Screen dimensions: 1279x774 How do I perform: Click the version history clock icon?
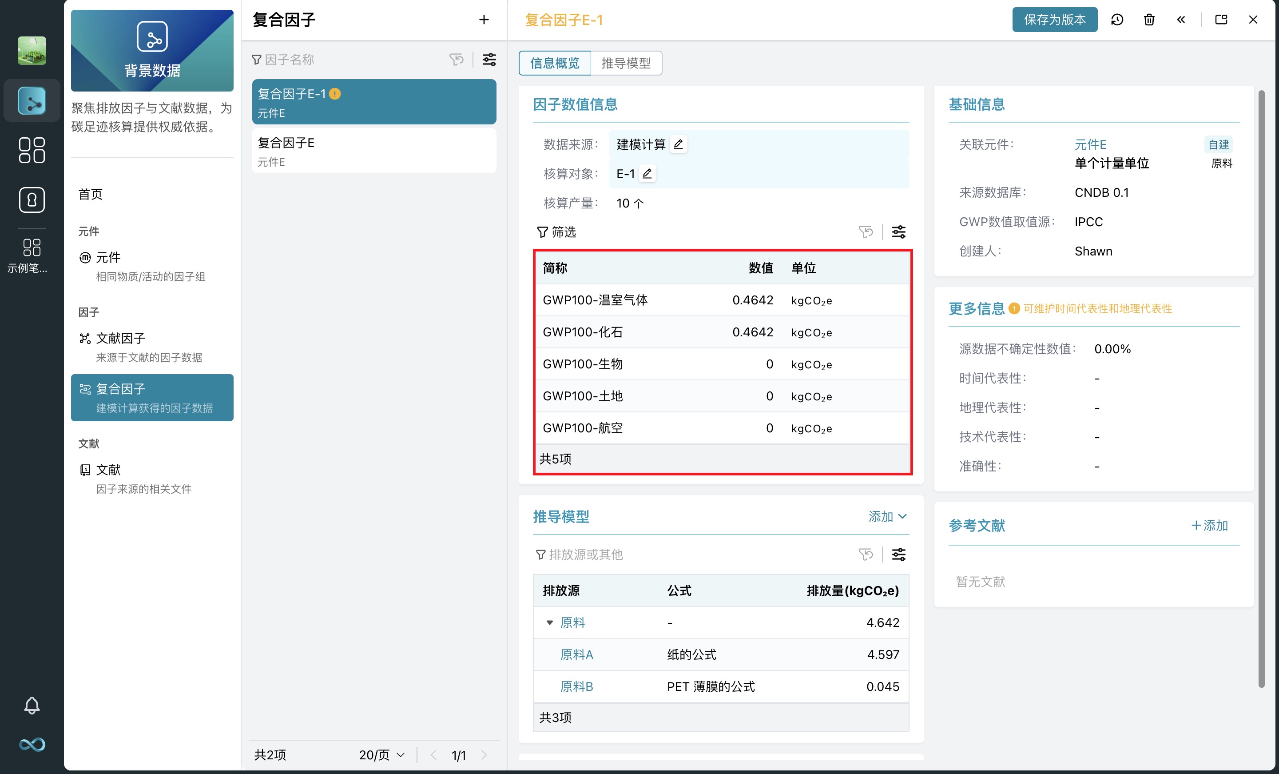(1117, 20)
